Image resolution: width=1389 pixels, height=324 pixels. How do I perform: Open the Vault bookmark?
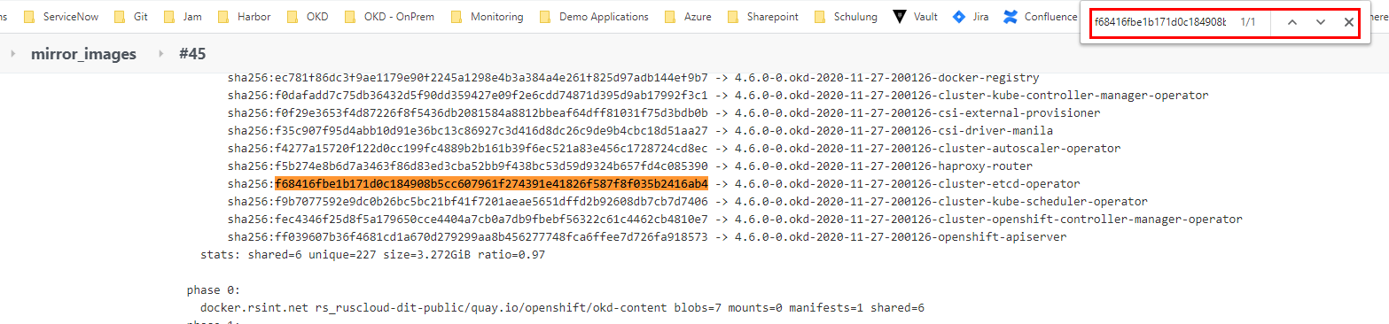pyautogui.click(x=916, y=17)
